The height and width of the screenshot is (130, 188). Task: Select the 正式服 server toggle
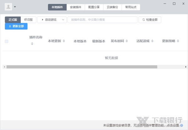[13, 20]
